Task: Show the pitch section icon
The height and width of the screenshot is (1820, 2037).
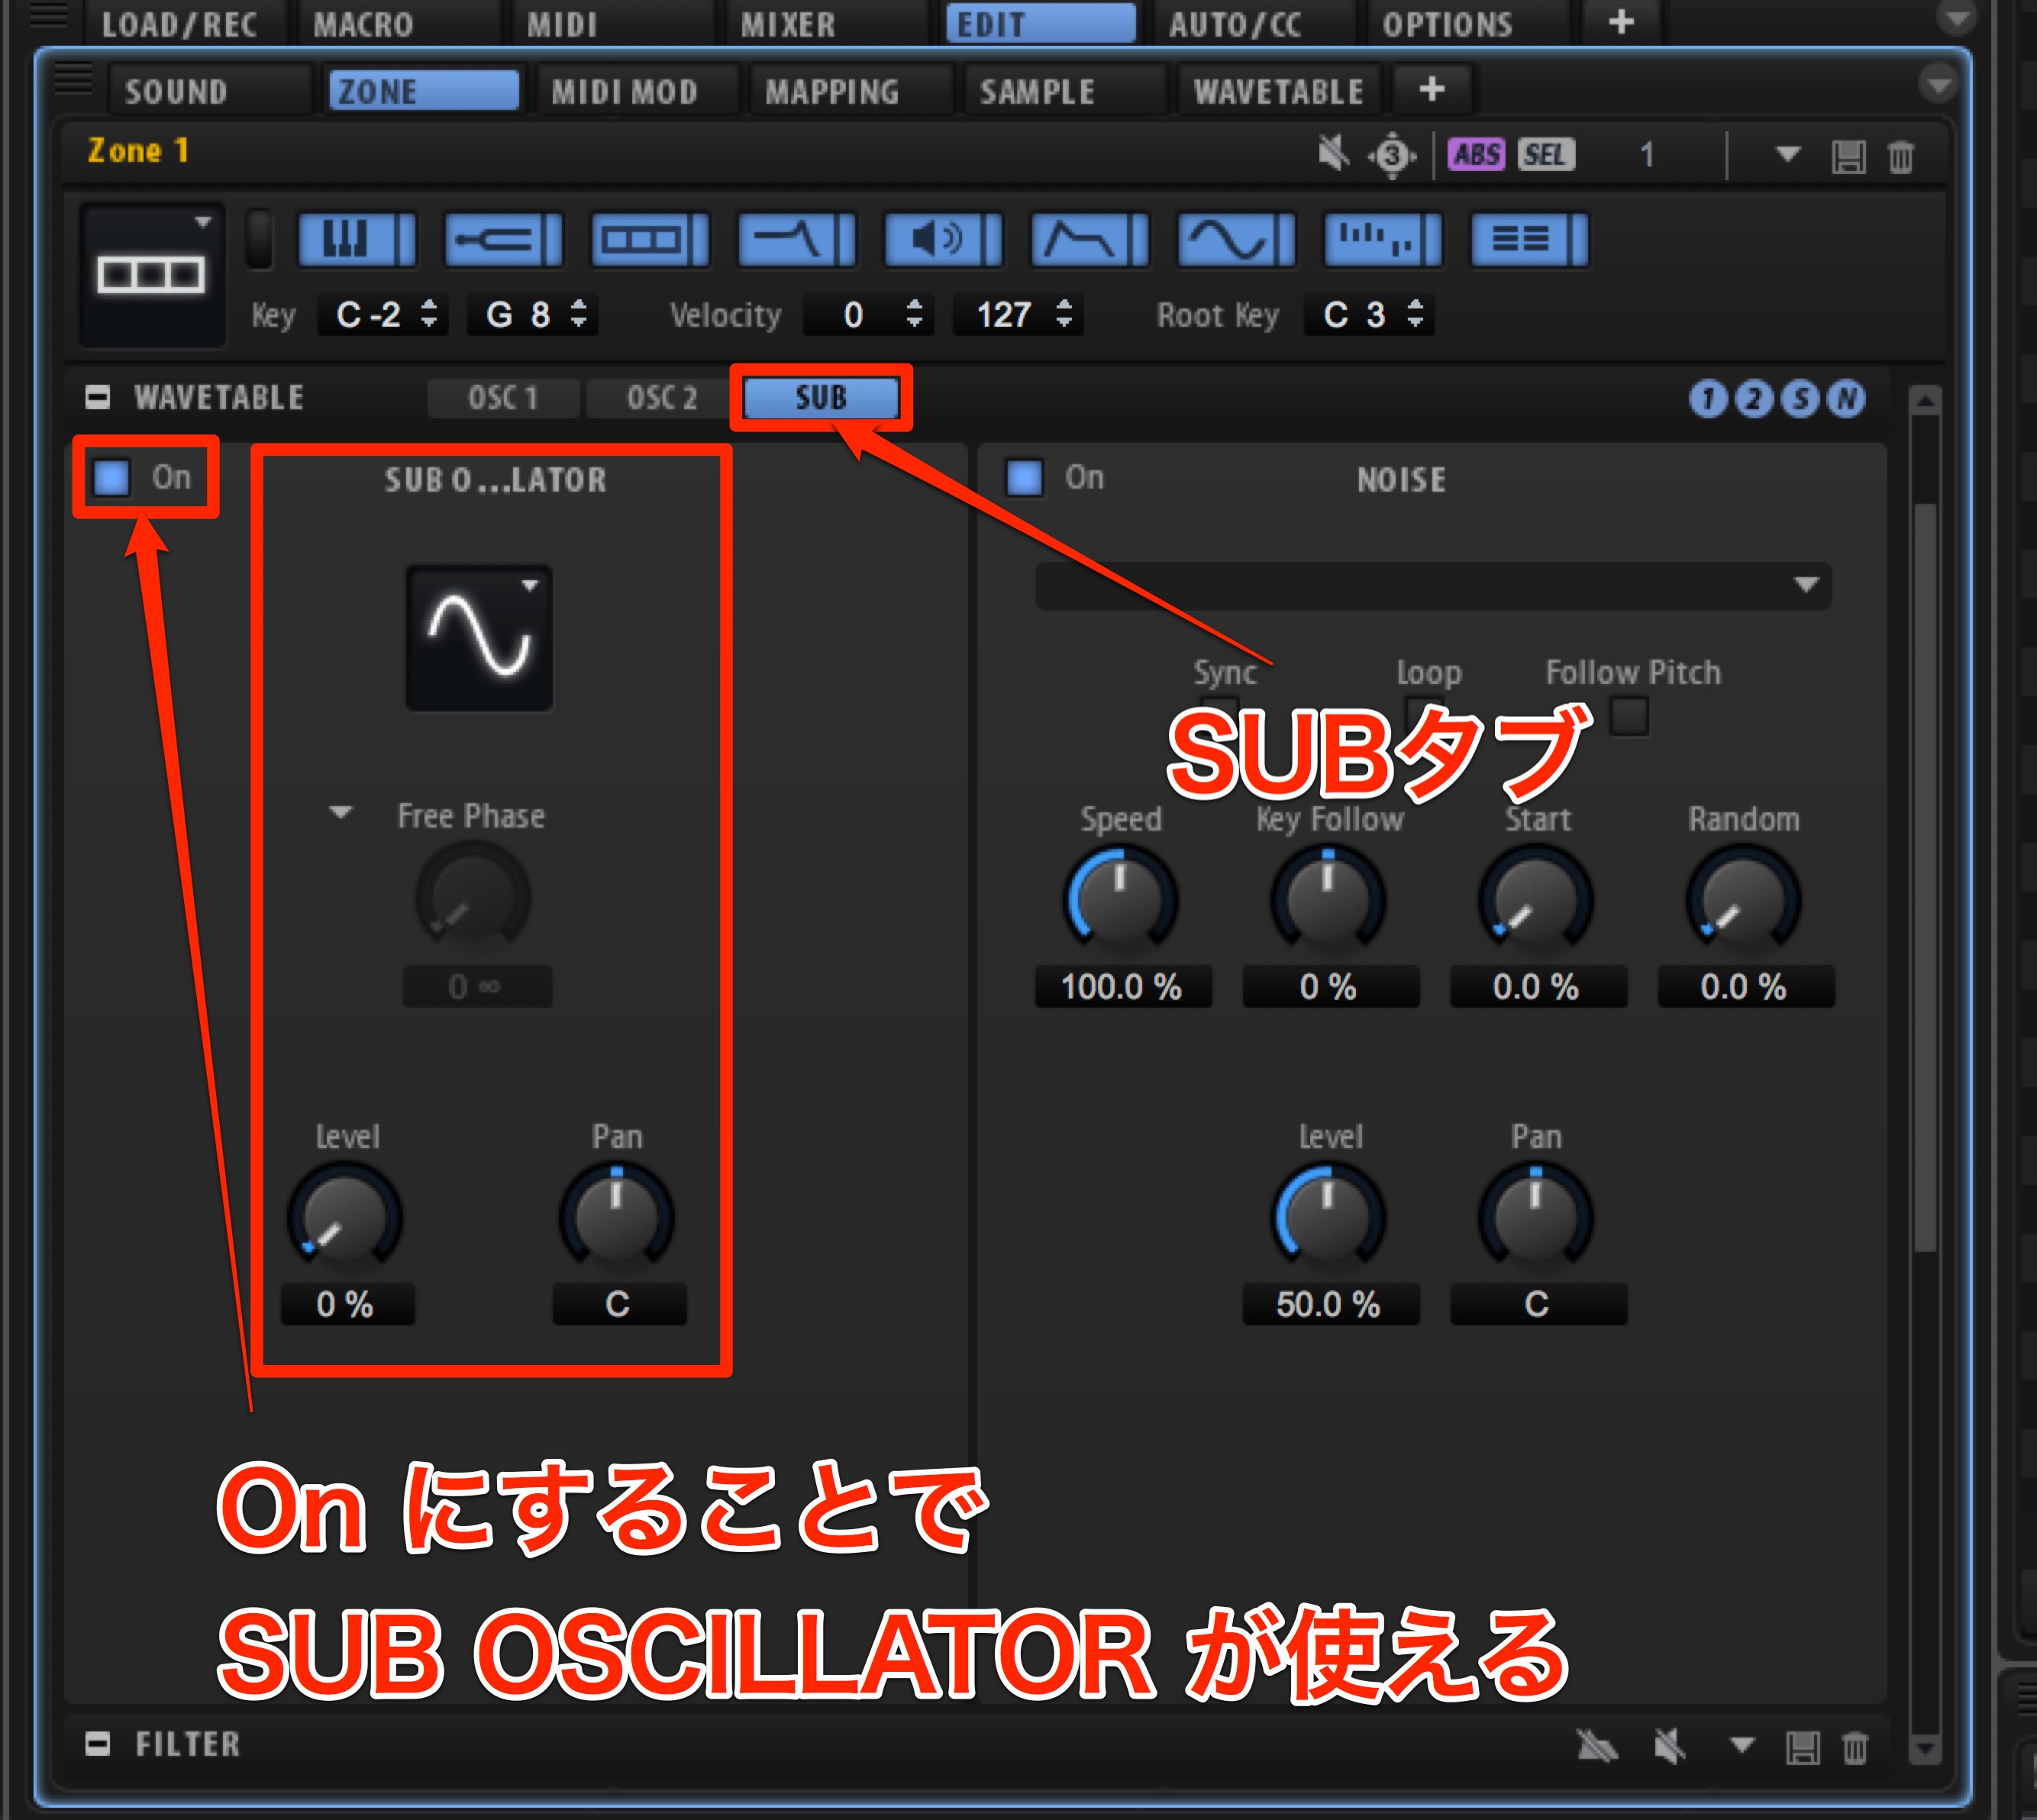Action: click(504, 240)
